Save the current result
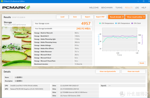 pos(75,17)
